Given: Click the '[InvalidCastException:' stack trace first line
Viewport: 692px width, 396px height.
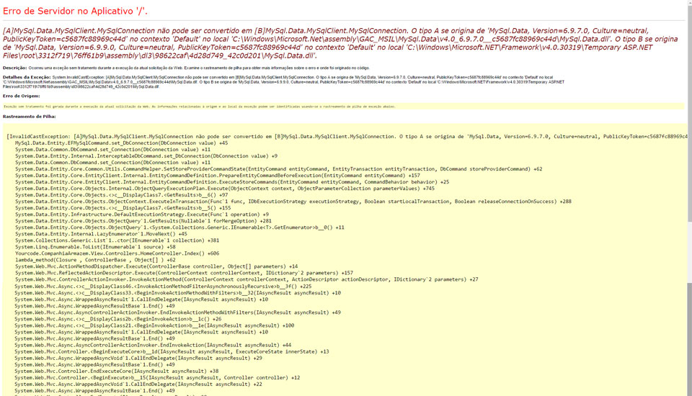Looking at the screenshot, I should 347,136.
